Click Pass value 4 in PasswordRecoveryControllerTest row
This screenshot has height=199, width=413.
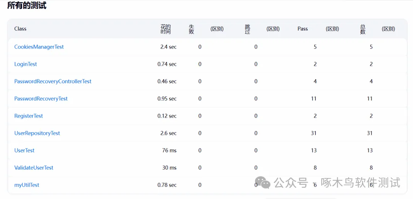[x=315, y=81]
